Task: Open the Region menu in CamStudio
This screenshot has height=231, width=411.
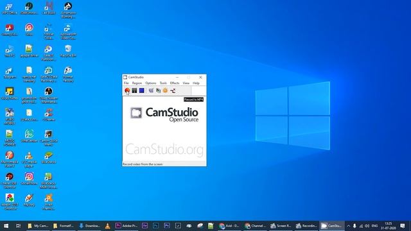Action: click(137, 83)
